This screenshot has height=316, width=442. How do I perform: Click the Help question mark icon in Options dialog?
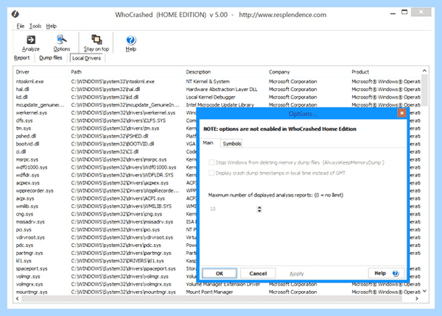point(396,273)
